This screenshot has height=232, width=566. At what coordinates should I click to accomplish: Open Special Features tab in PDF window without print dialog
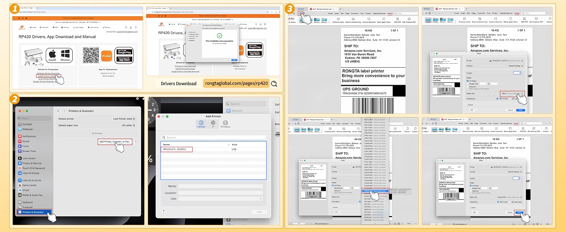379,14
